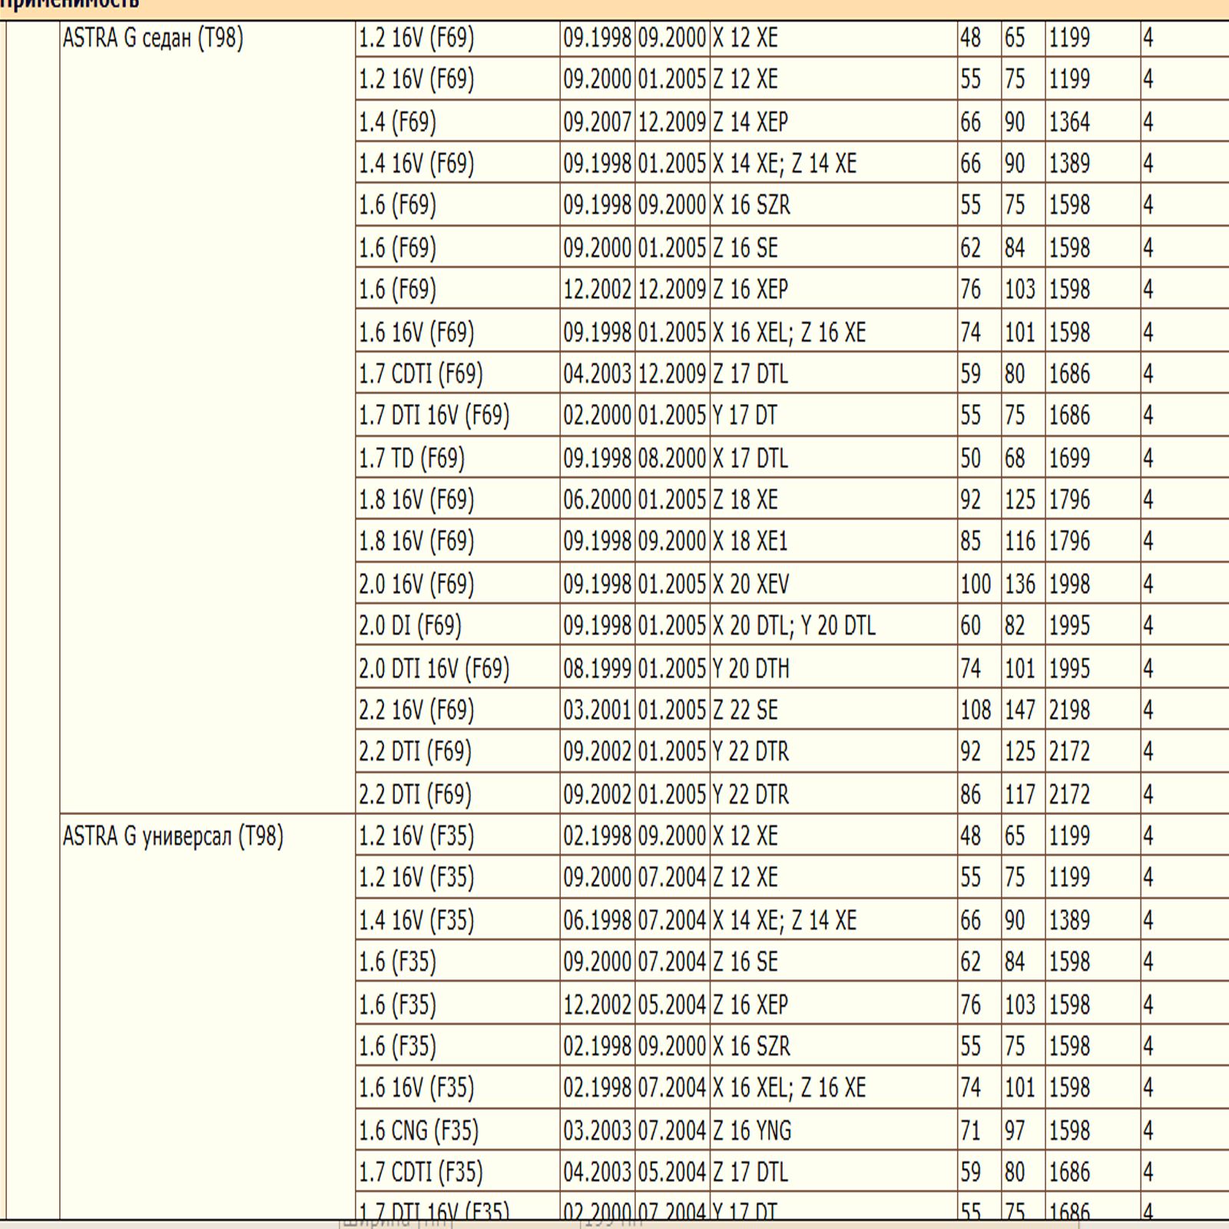Image resolution: width=1229 pixels, height=1229 pixels.
Task: Click the Z 16 YNG engine code
Action: 751,1131
